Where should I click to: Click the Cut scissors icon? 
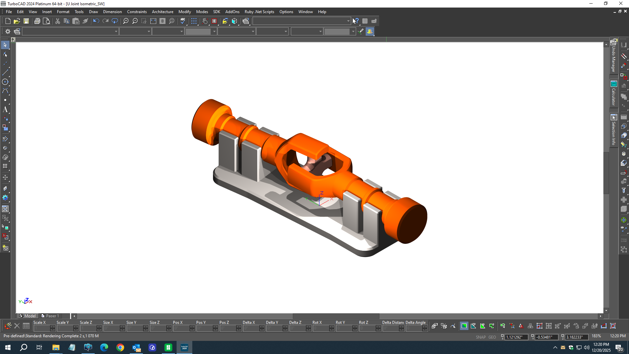coord(58,21)
